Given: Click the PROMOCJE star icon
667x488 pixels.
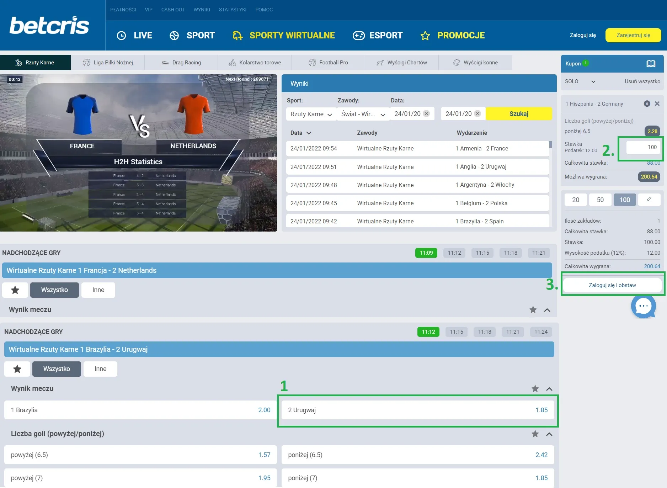Looking at the screenshot, I should (425, 36).
